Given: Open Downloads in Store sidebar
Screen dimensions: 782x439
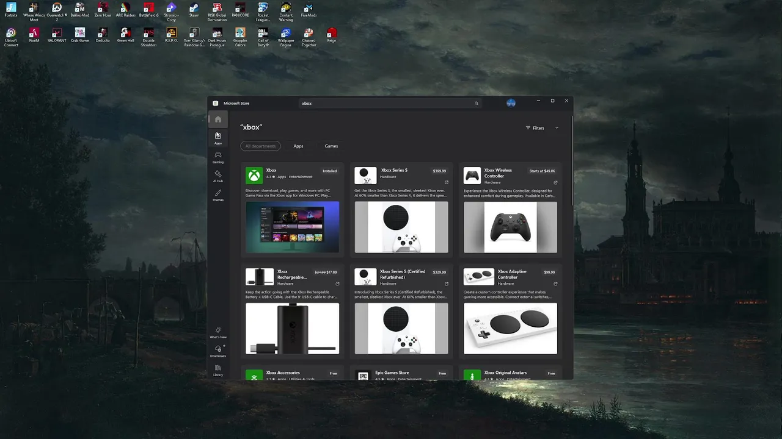Looking at the screenshot, I should pos(218,351).
